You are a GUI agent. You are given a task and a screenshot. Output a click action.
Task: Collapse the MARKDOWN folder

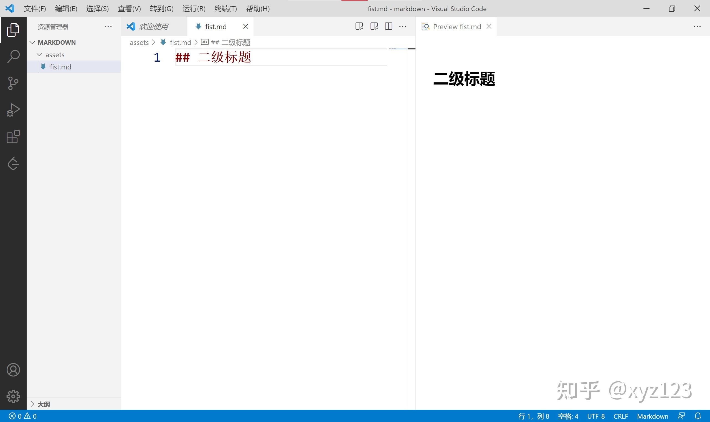tap(32, 42)
